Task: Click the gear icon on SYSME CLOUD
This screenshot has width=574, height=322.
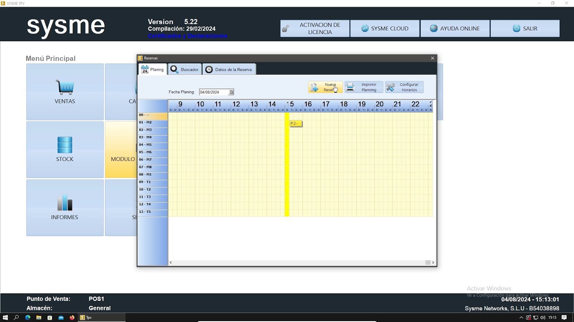Action: pyautogui.click(x=365, y=29)
